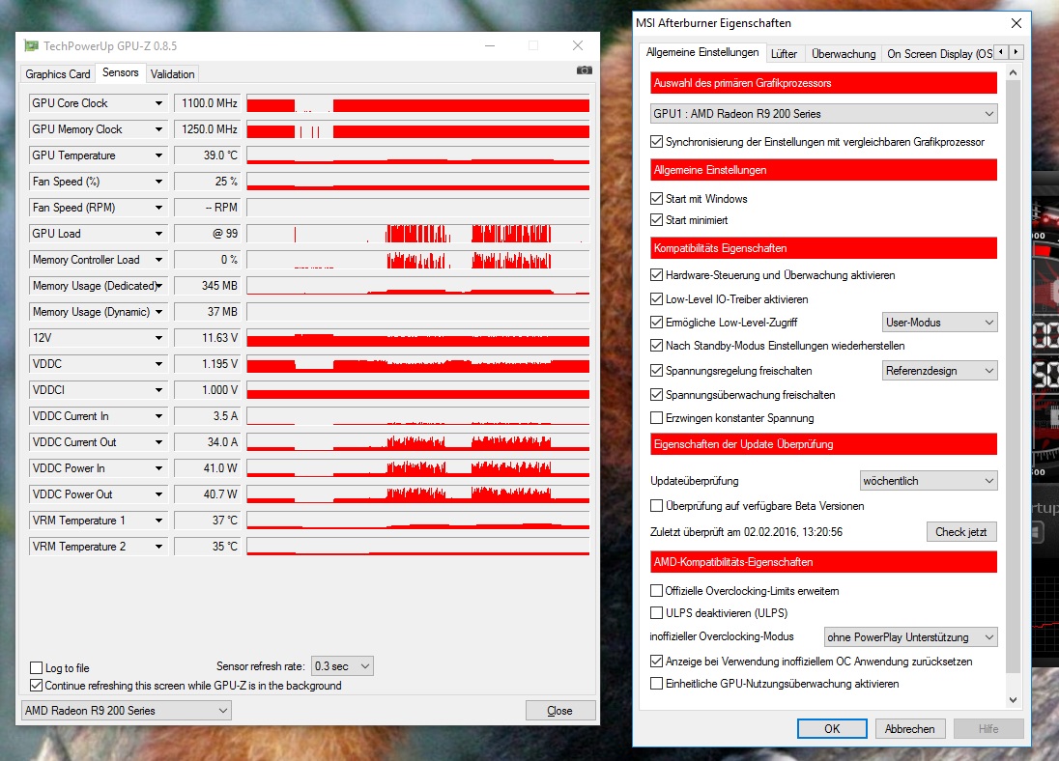Open VDDC Current Out sensor dropdown

click(x=158, y=442)
